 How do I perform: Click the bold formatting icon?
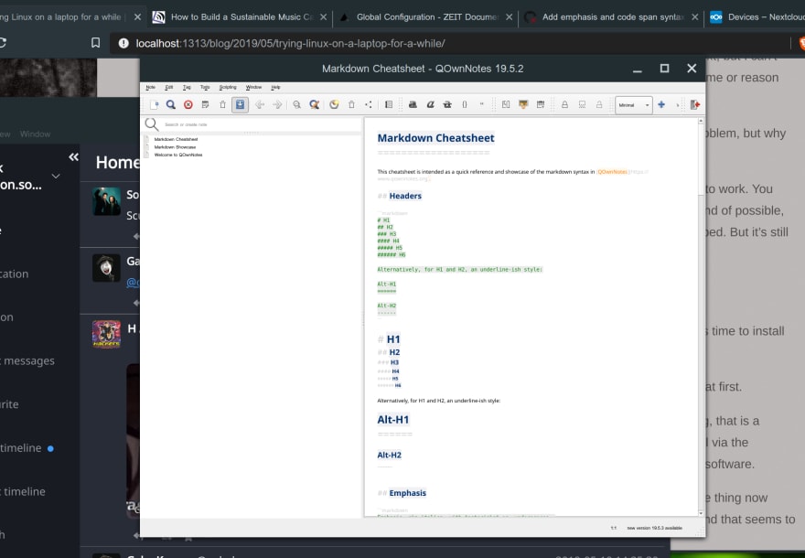413,104
